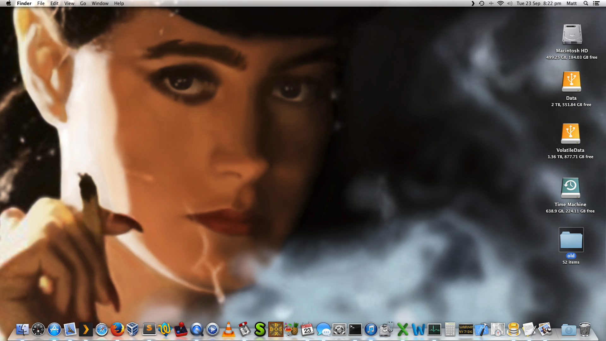Open Finder from the Dock

click(x=22, y=330)
